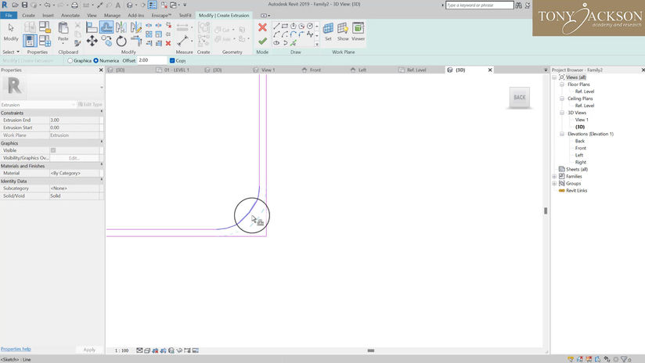The height and width of the screenshot is (363, 645).
Task: Select the Copy tool in Modify panel
Action: pyautogui.click(x=106, y=41)
